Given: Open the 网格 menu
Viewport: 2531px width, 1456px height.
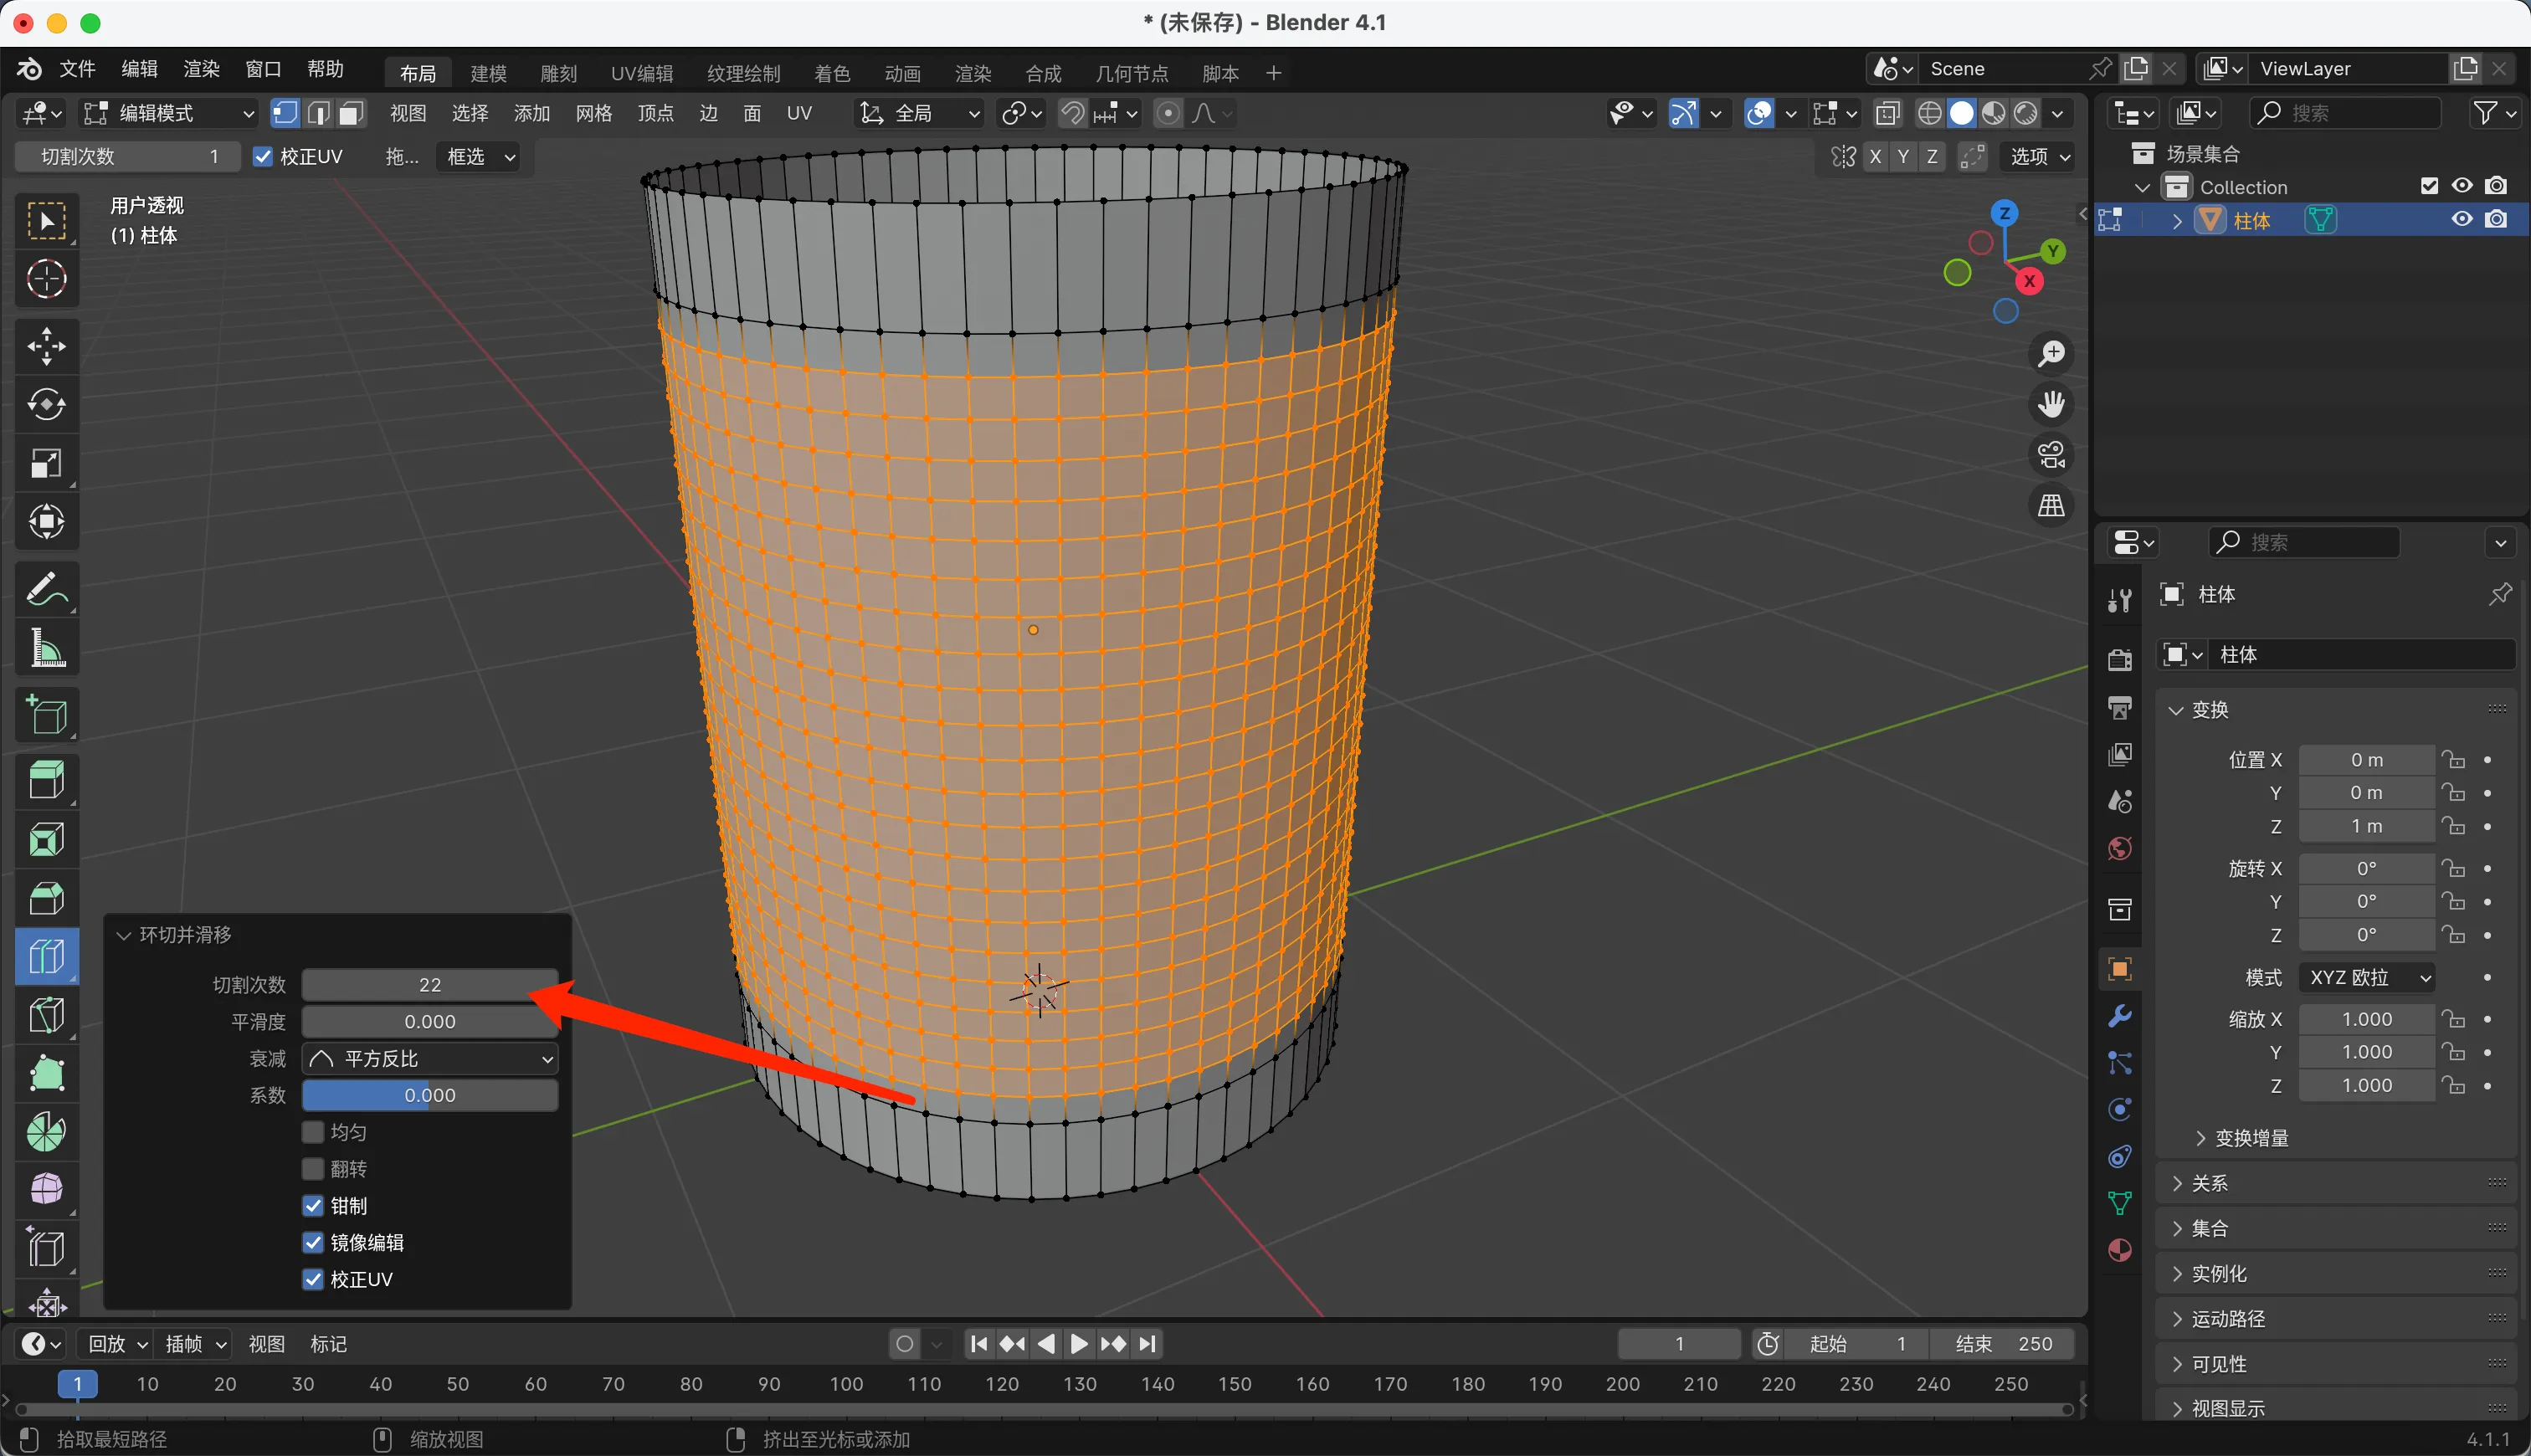Looking at the screenshot, I should 593,113.
